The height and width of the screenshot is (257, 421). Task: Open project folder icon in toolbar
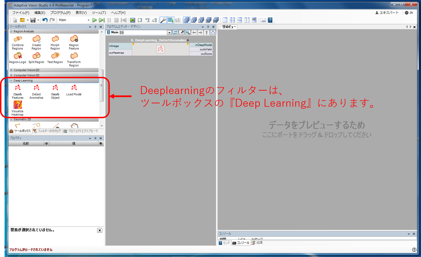pos(22,20)
